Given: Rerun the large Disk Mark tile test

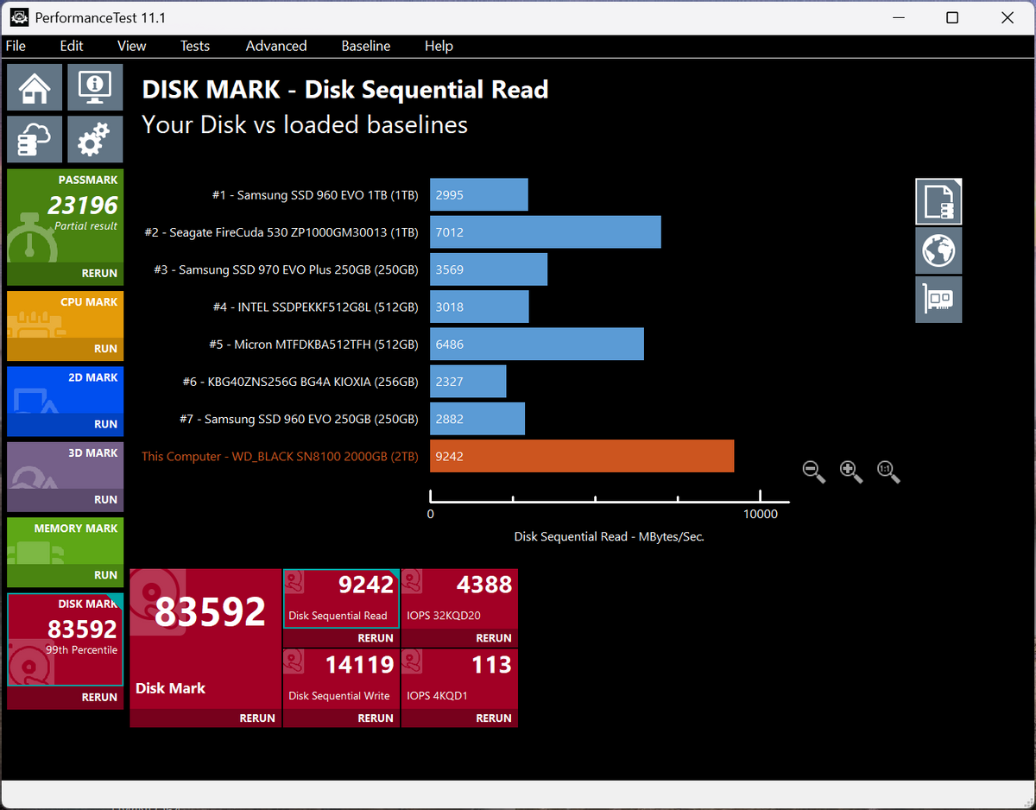Looking at the screenshot, I should click(x=257, y=718).
